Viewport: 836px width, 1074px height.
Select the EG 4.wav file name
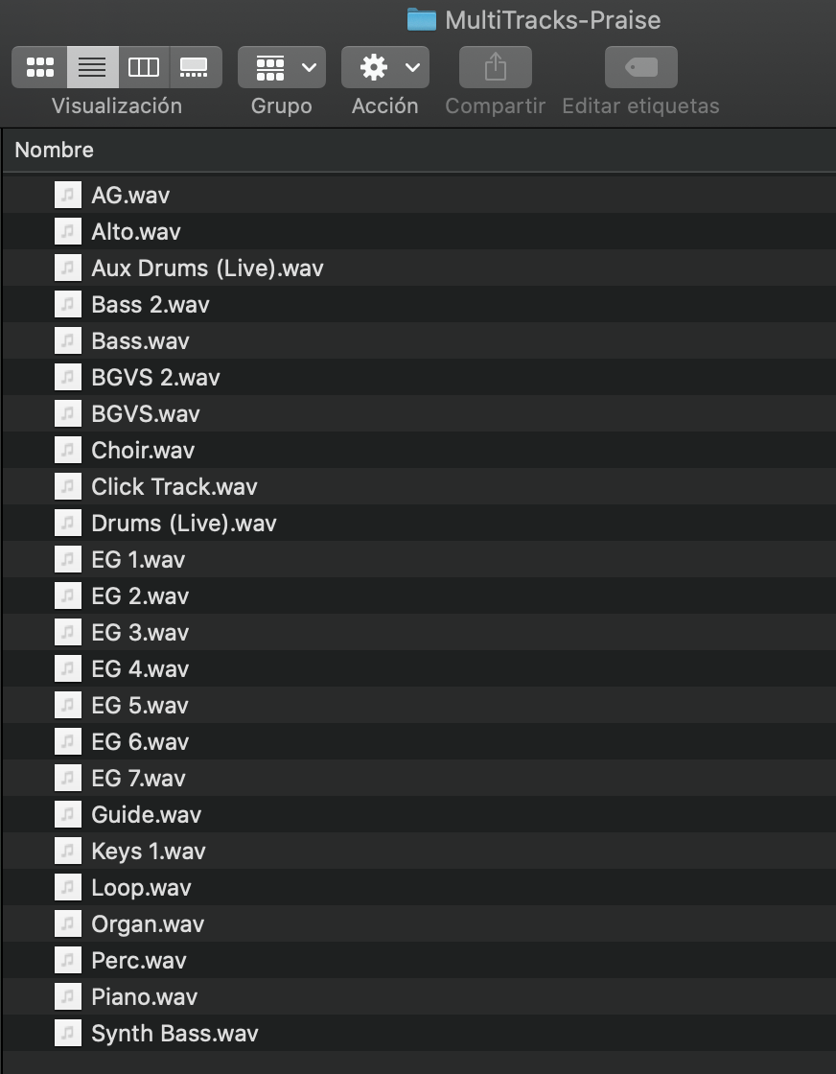pyautogui.click(x=140, y=668)
